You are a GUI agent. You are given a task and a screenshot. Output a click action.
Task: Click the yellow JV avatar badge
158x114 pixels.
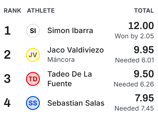(33, 55)
